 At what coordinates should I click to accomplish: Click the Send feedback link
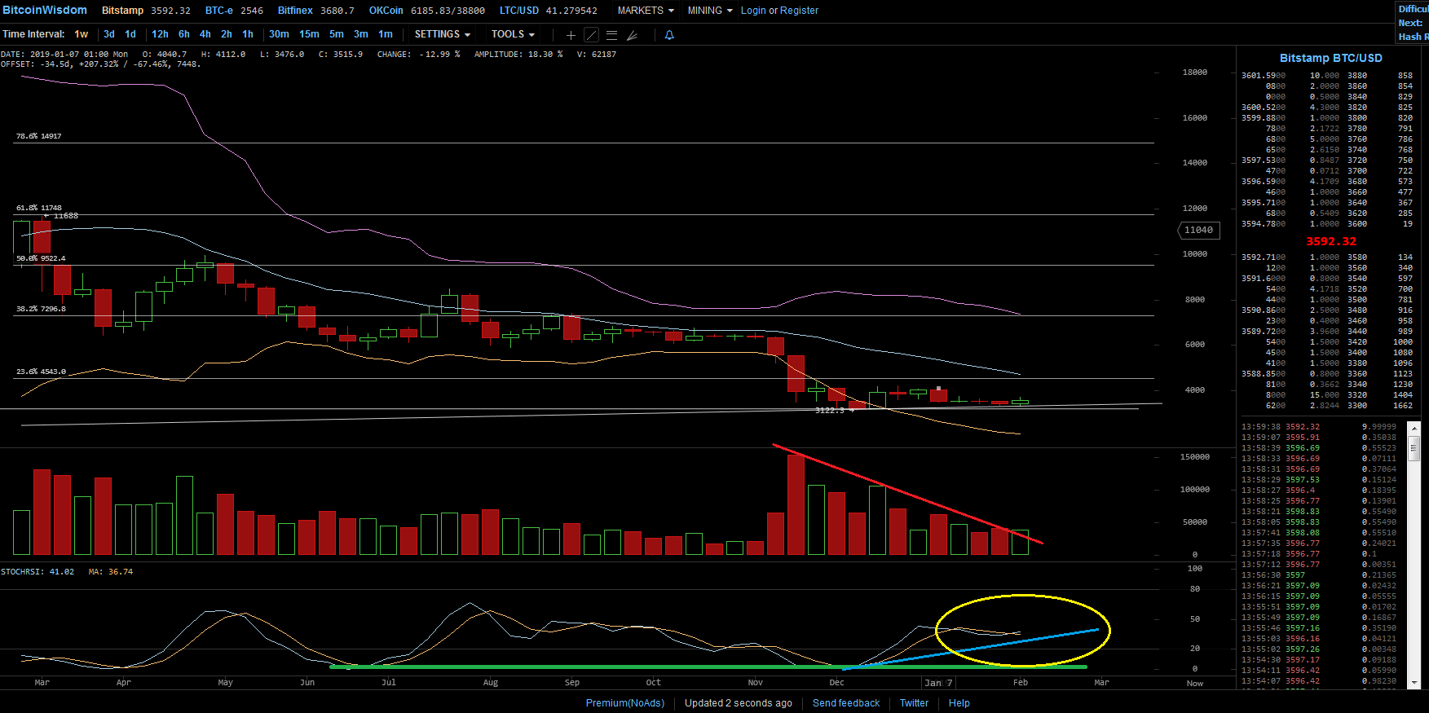point(846,703)
